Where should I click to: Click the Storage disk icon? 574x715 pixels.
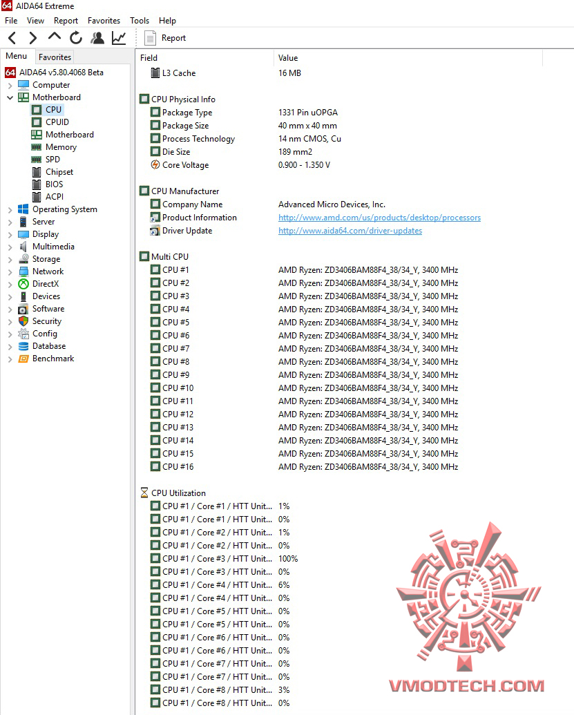tap(23, 259)
